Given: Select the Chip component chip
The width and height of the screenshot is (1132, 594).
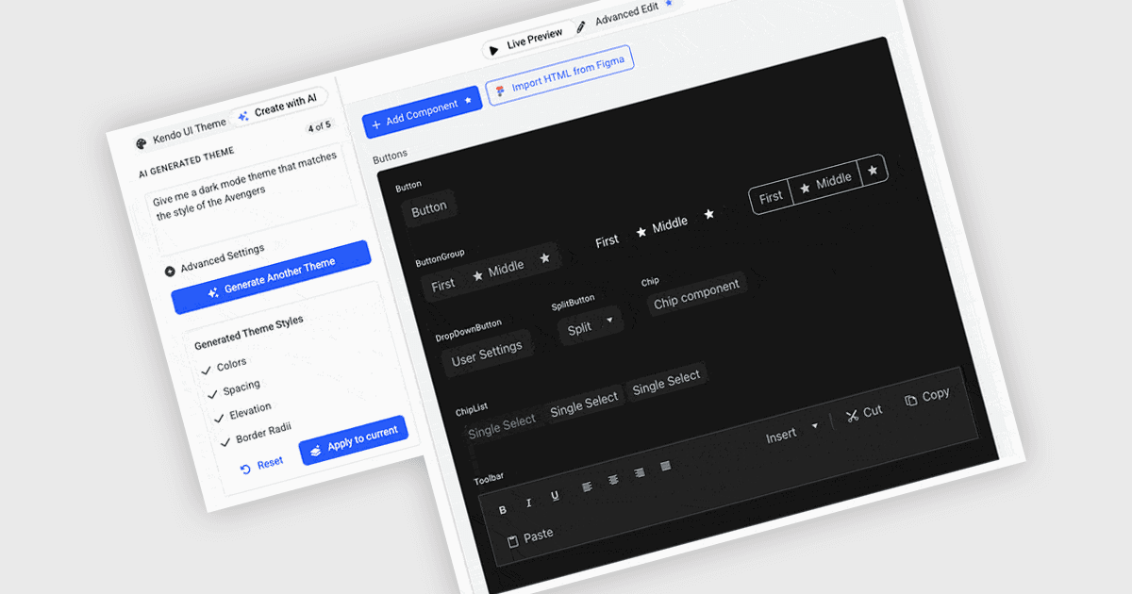Looking at the screenshot, I should point(696,293).
